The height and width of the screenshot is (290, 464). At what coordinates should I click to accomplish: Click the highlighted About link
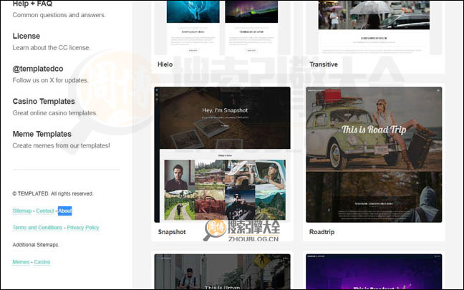(65, 211)
